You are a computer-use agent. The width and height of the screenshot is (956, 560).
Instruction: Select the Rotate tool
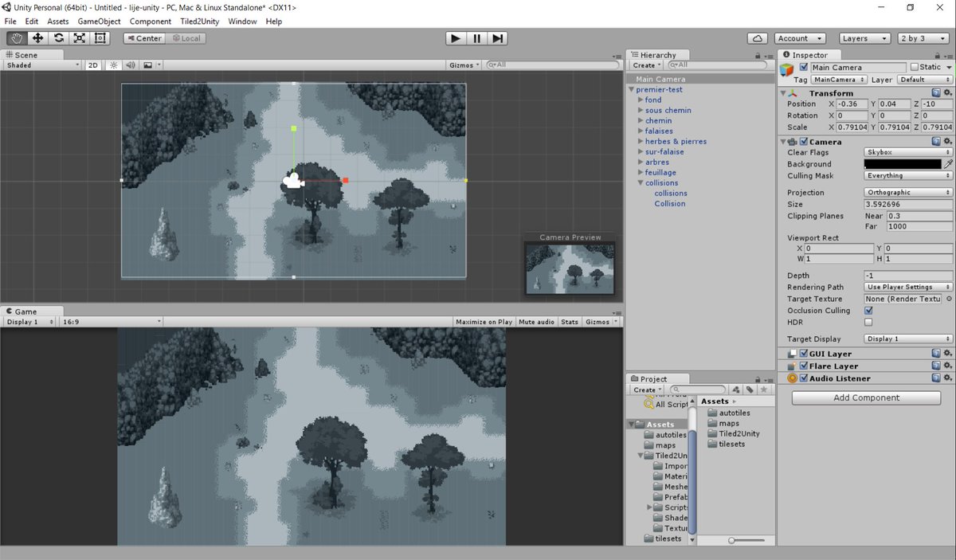click(x=58, y=37)
